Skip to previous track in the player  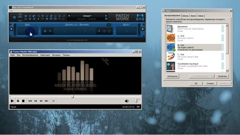[x=30, y=101]
